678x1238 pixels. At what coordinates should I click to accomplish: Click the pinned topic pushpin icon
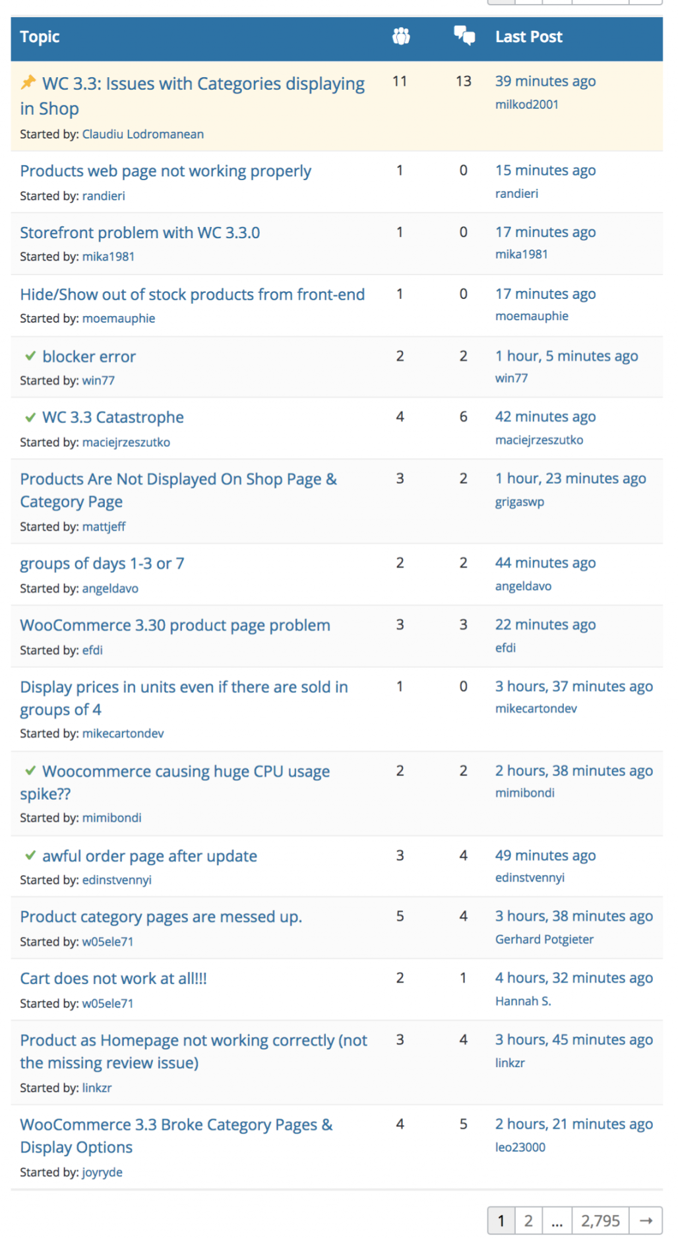(x=28, y=82)
